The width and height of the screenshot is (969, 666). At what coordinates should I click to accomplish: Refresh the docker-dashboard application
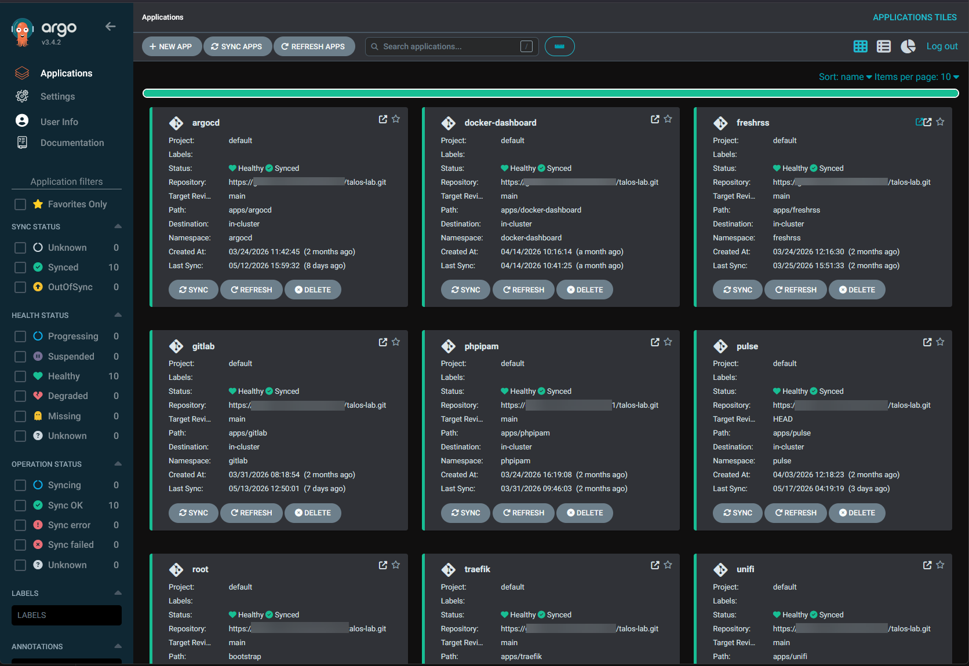click(524, 290)
